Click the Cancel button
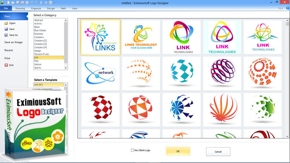 point(218,151)
